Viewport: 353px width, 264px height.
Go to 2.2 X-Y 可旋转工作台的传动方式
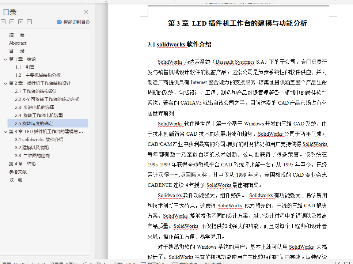click(x=47, y=99)
